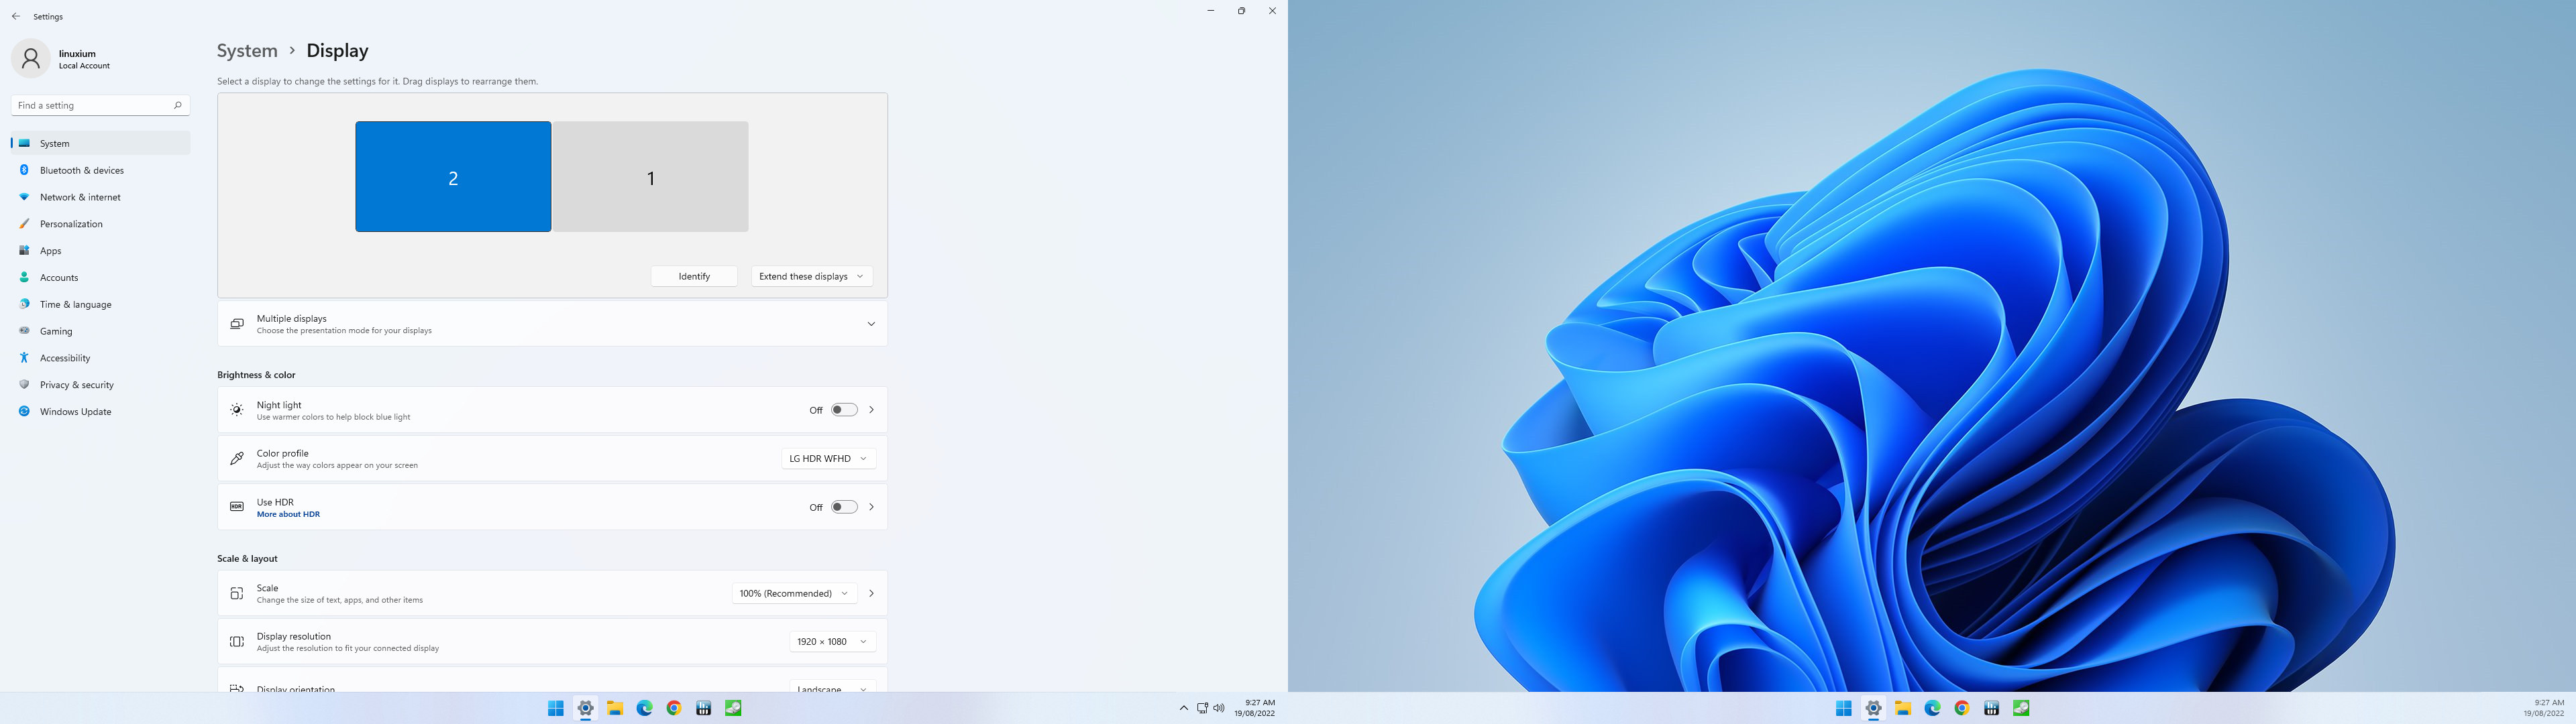This screenshot has width=2576, height=724.
Task: Open the green disk app on wallpaper display's taskbar
Action: pyautogui.click(x=2021, y=708)
